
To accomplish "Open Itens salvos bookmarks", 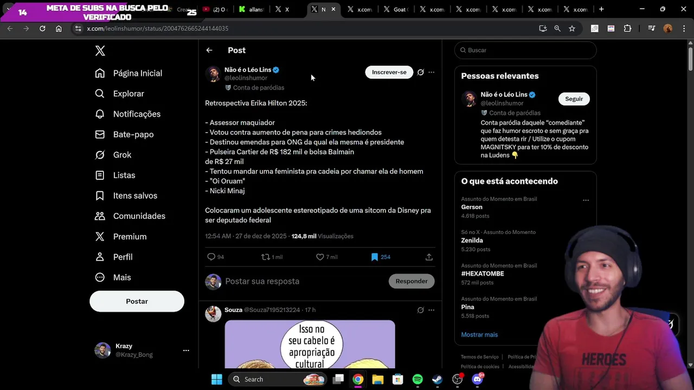I will point(126,196).
